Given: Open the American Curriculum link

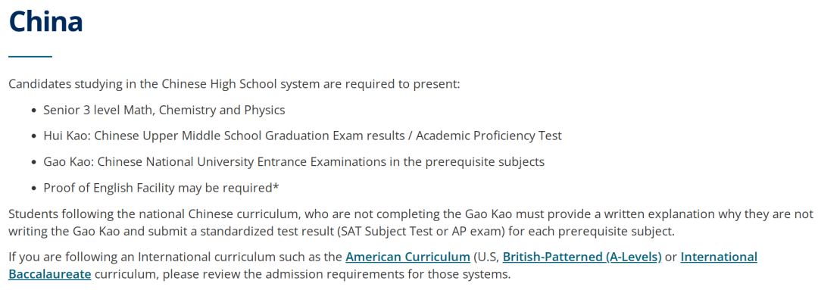Looking at the screenshot, I should coord(407,257).
